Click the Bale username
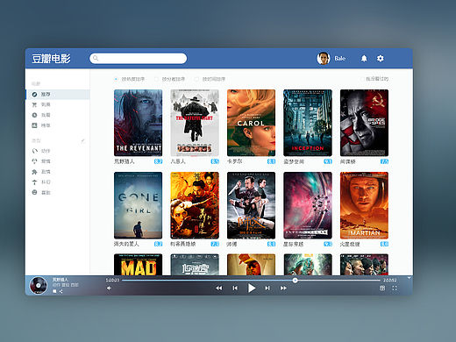 tap(339, 59)
